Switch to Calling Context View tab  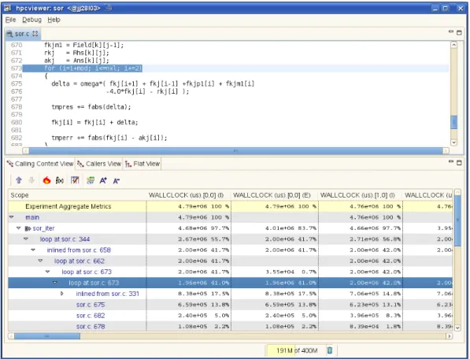tap(40, 164)
